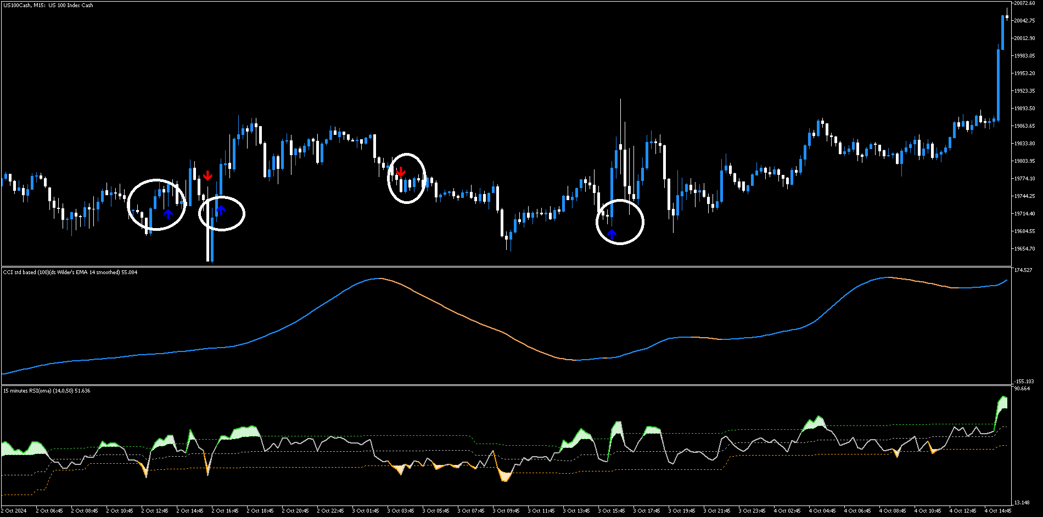The height and width of the screenshot is (517, 1043).
Task: Click the 20042.75 price scale value
Action: pos(1024,21)
